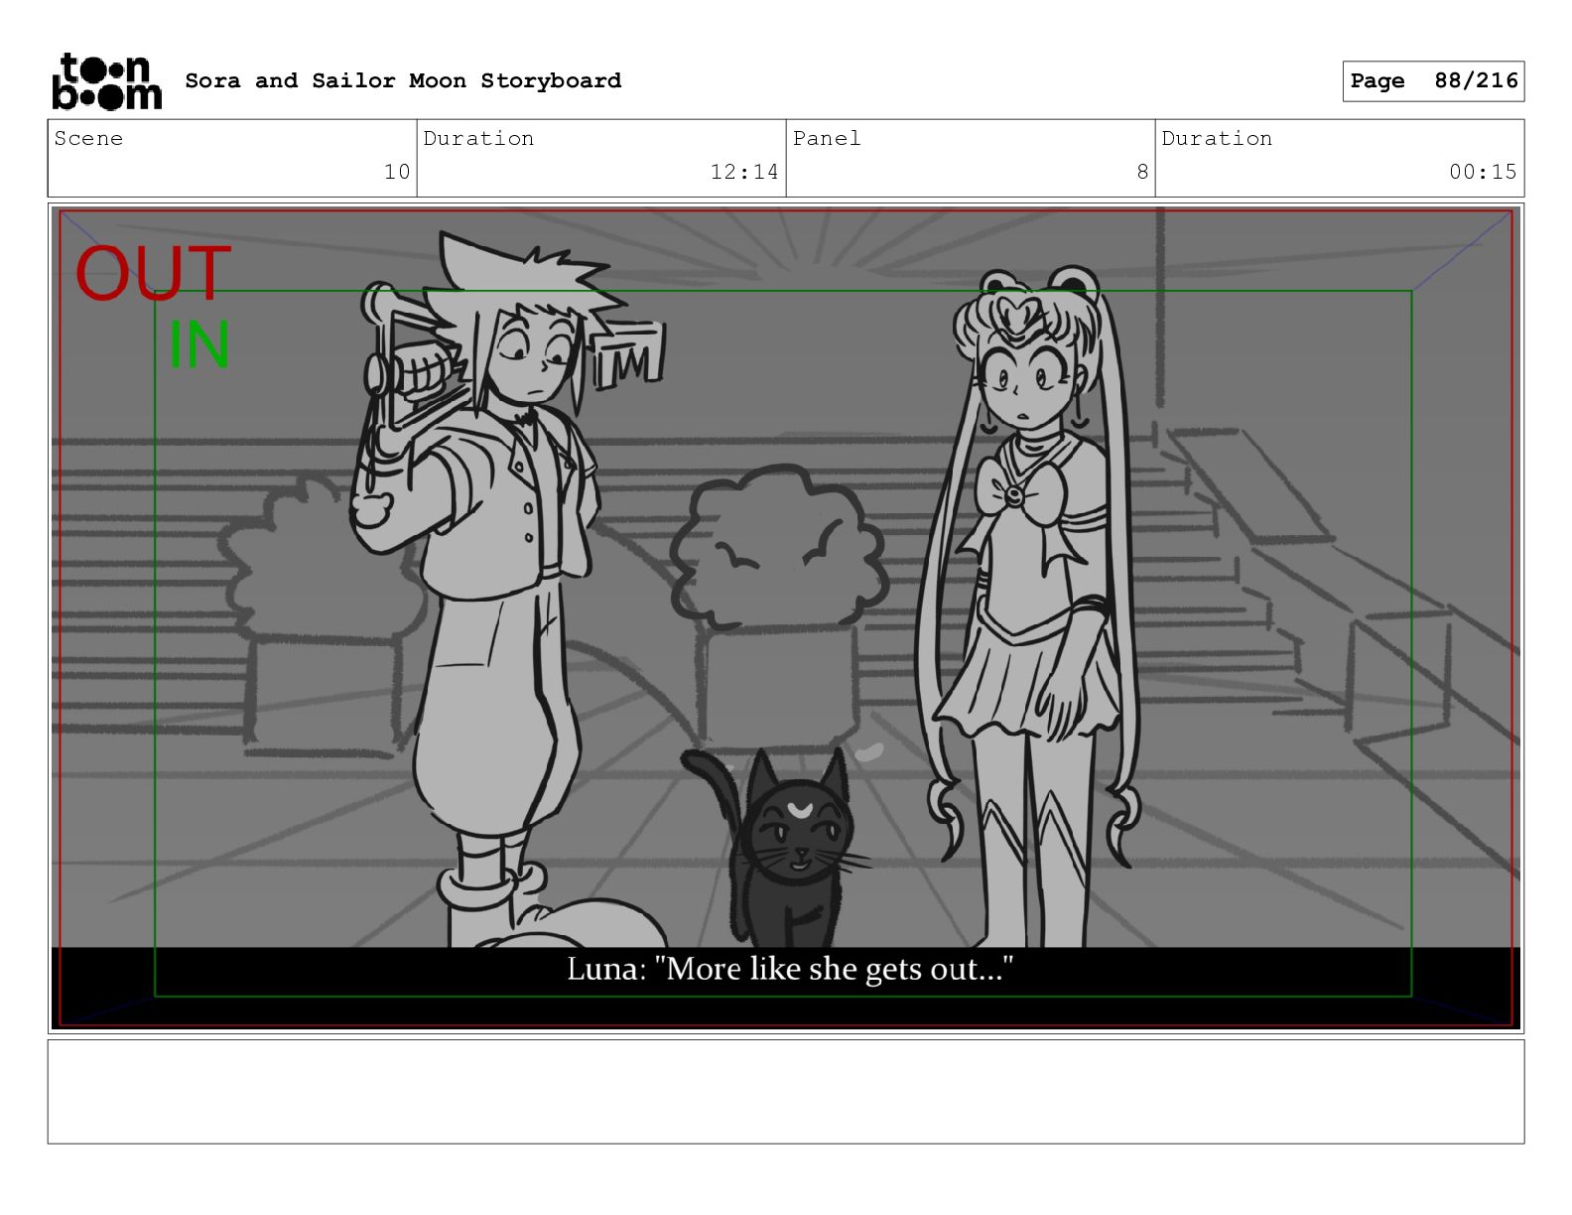
Task: Select the title "Sora and Sailor Moon Storyboard"
Action: [403, 80]
